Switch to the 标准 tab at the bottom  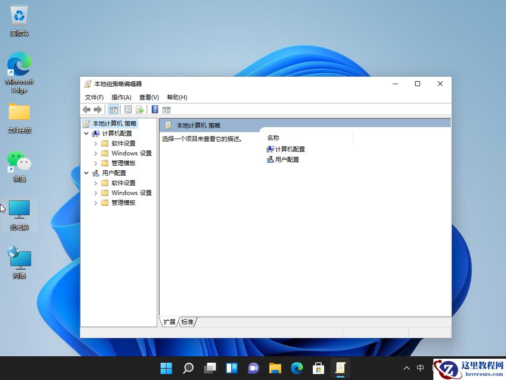[x=187, y=322]
